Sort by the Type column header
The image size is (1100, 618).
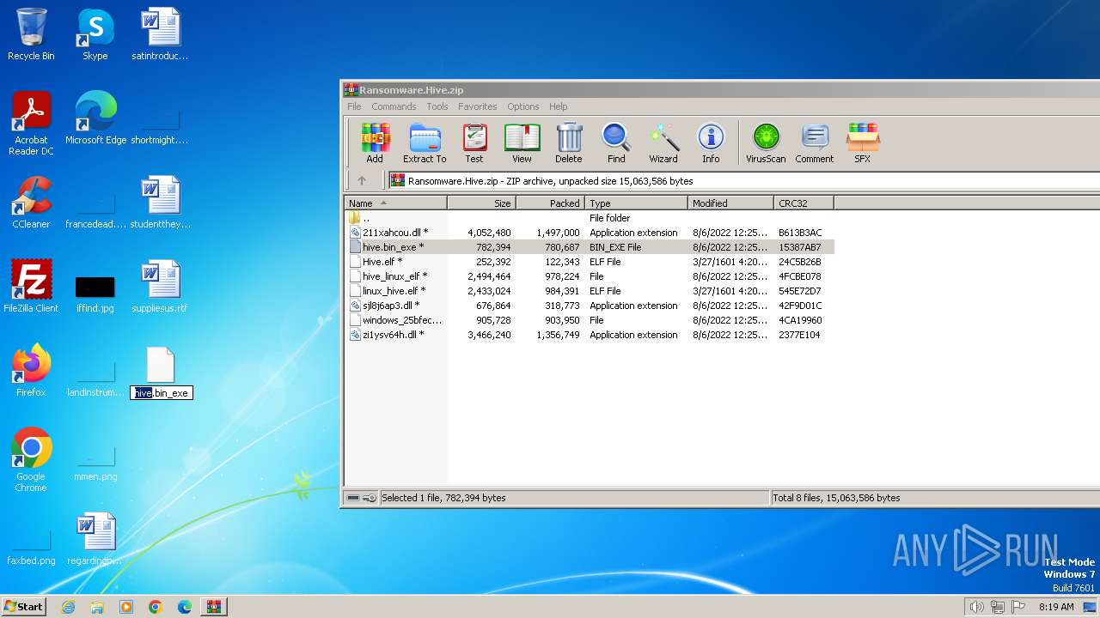(x=636, y=203)
